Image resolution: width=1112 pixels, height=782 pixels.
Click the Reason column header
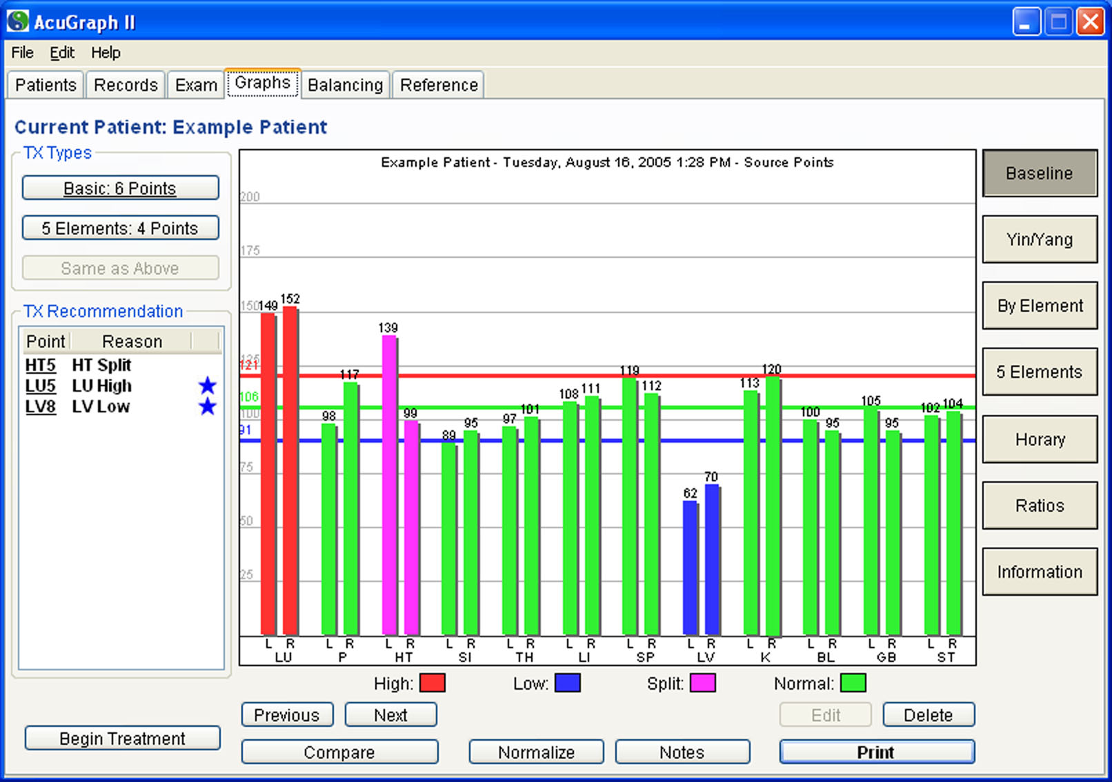(132, 341)
